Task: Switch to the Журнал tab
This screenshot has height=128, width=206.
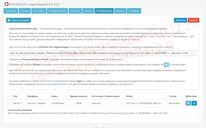Action: pos(120,11)
